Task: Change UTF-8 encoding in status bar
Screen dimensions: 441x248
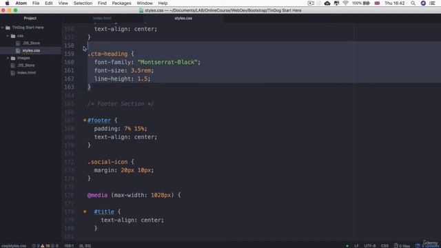Action: tap(370, 246)
